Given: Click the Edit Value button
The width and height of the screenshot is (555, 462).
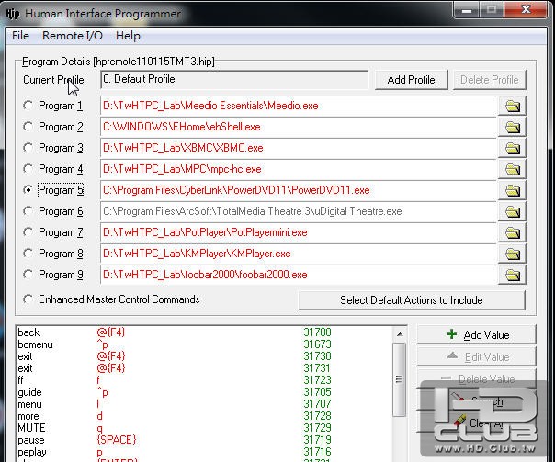Looking at the screenshot, I should point(476,356).
